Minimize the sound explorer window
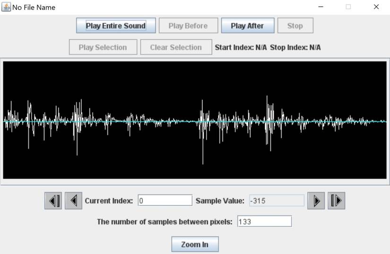The height and width of the screenshot is (254, 390). 321,7
